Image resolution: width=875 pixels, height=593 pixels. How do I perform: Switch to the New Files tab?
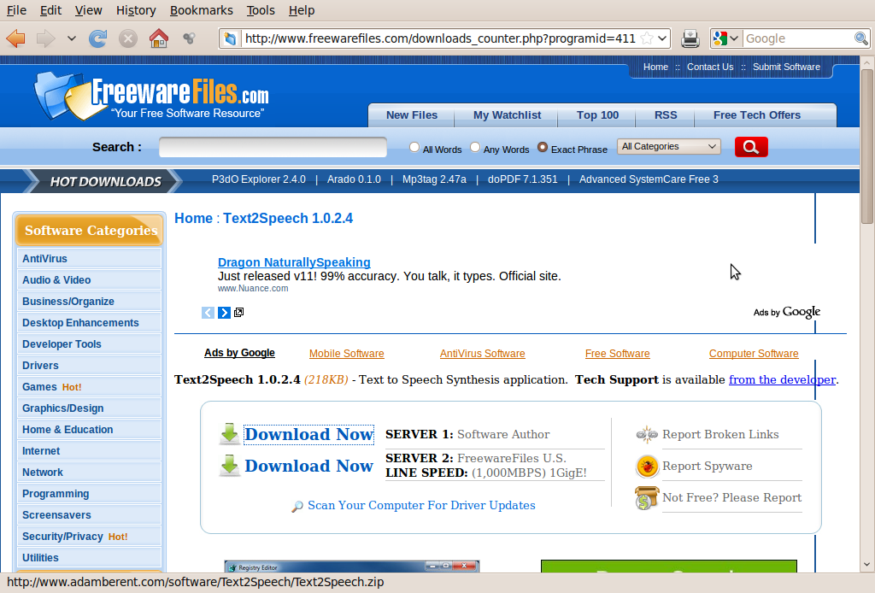(x=412, y=114)
